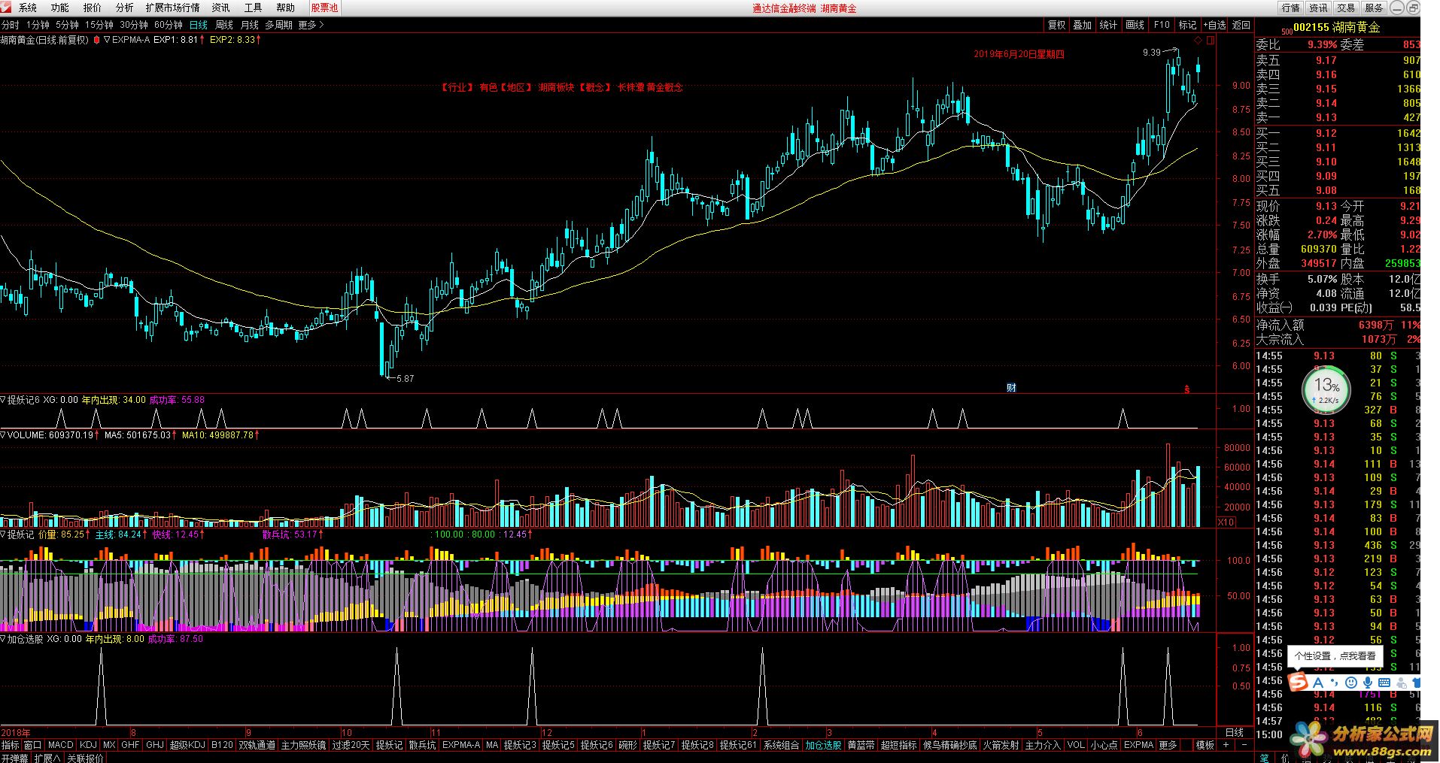1440x763 pixels.
Task: Open the 统计 statistics tool
Action: tap(1109, 25)
